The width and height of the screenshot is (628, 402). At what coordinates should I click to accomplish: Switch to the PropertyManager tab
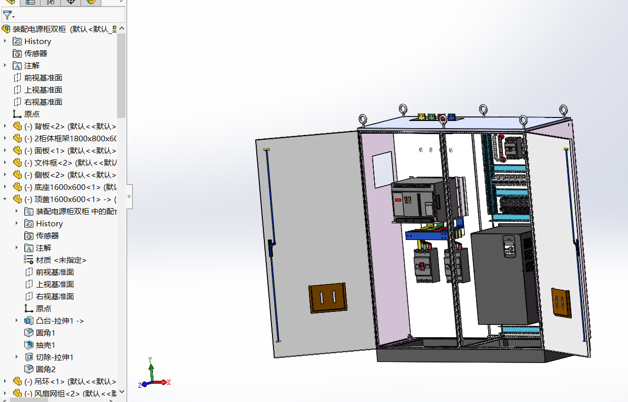(x=30, y=2)
